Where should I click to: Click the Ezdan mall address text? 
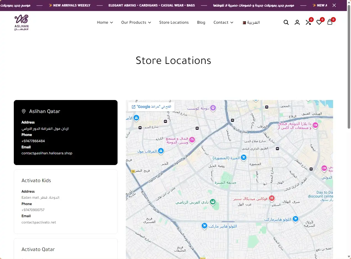40,198
